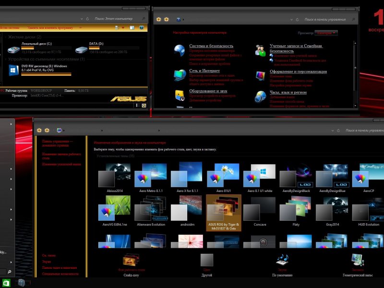Screen dimensions: 384x288
Task: Open the Локальный диск (C:) drive icon
Action: tap(14, 49)
